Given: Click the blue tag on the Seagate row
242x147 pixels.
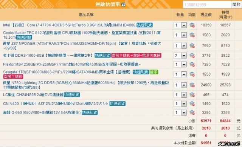Looking at the screenshot, I should 141,72.
